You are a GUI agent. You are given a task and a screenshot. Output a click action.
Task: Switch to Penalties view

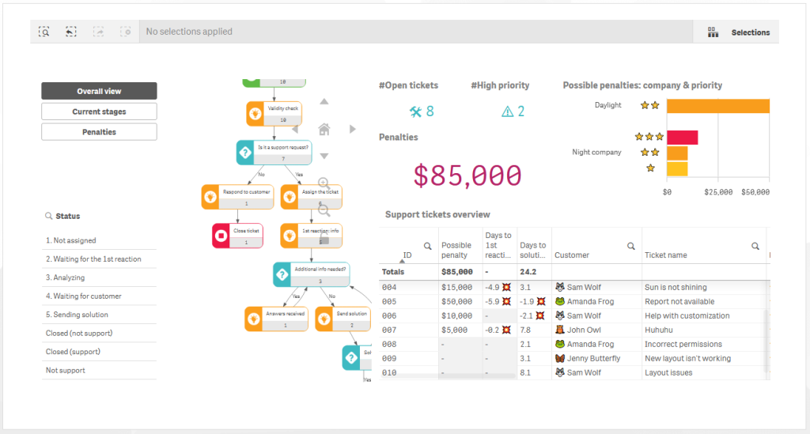(99, 132)
